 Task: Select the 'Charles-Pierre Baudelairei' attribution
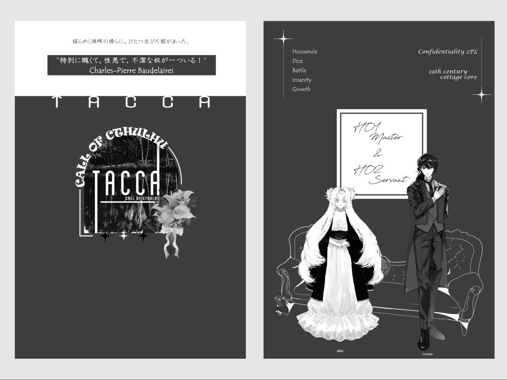tap(131, 70)
